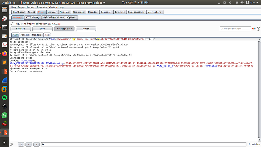Viewport: 261px width, 147px height.
Task: Launch Inkscape from the dock
Action: pos(4,106)
